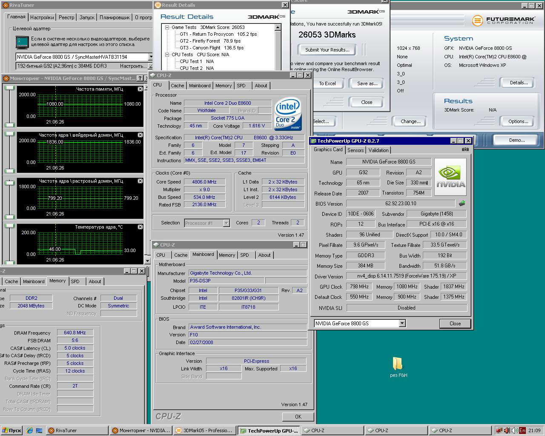The image size is (545, 436).
Task: Click the GPU-Z BIOS Version field
Action: (401, 204)
